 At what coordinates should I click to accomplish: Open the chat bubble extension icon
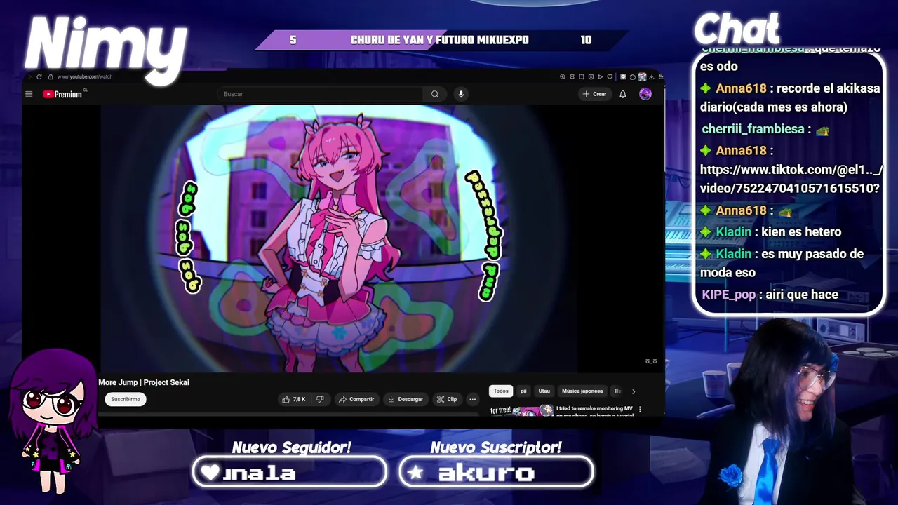coord(623,77)
